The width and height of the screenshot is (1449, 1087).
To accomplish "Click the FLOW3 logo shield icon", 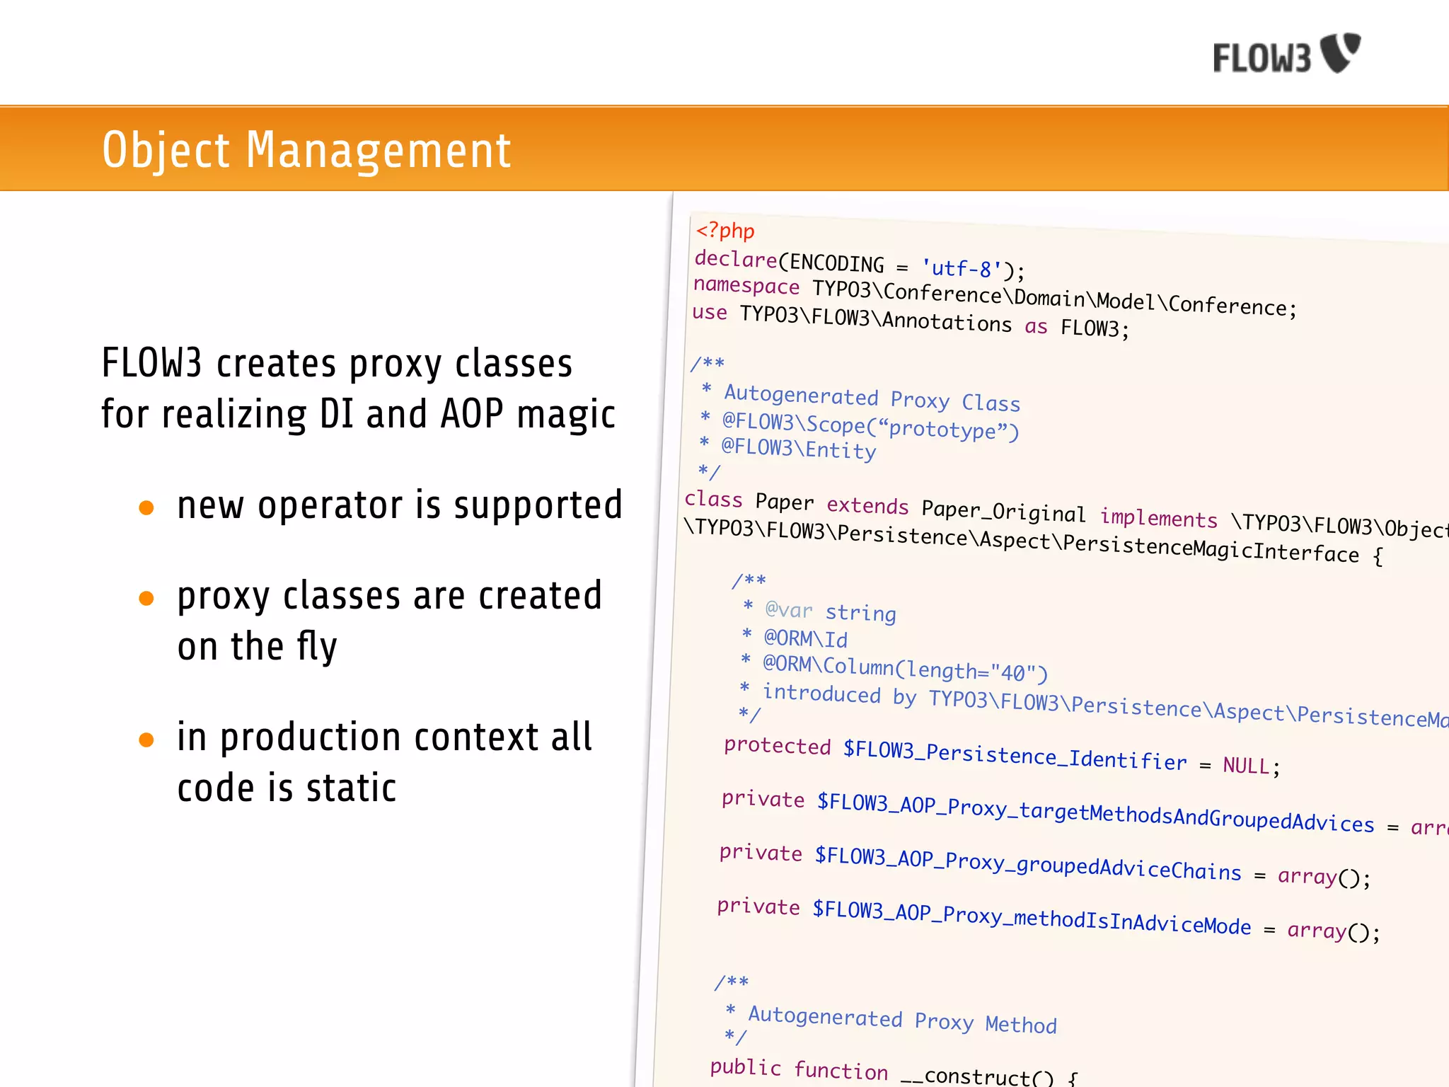I will [x=1341, y=52].
